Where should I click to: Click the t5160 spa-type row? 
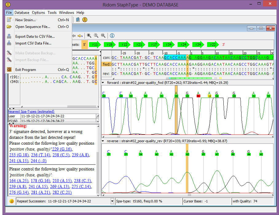(x=52, y=121)
